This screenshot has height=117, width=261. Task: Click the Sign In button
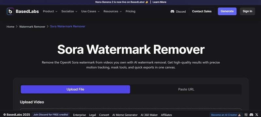coord(247,11)
